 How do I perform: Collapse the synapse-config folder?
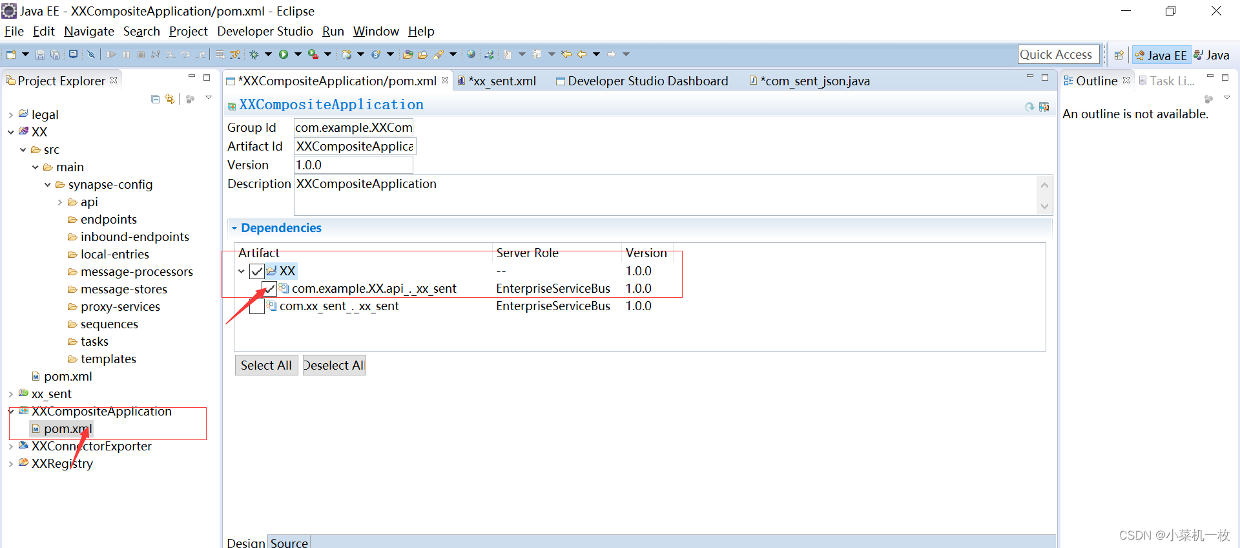47,185
